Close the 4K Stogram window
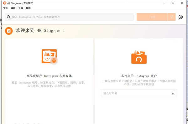 182,3
